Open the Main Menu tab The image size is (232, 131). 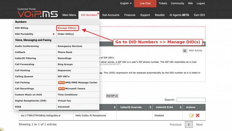69,15
